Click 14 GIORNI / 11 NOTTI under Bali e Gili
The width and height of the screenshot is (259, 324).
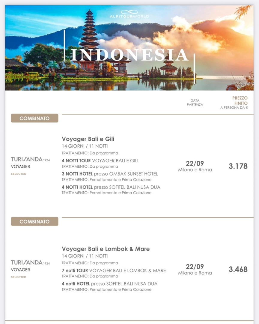(x=85, y=146)
